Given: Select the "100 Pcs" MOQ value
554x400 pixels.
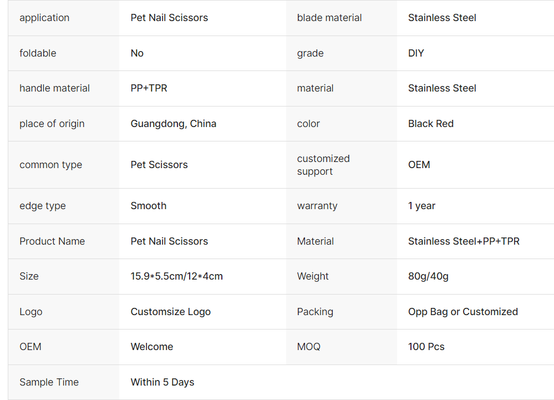Looking at the screenshot, I should tap(426, 347).
